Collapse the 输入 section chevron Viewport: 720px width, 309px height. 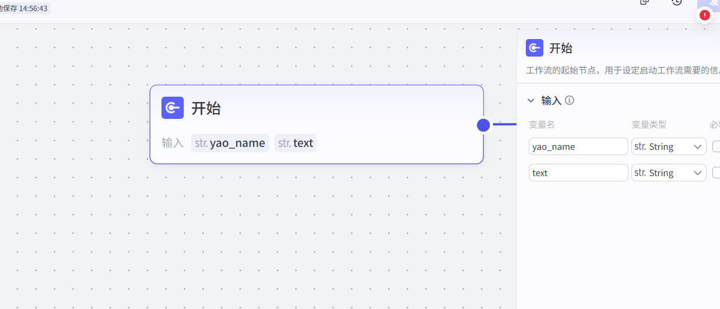pyautogui.click(x=531, y=100)
